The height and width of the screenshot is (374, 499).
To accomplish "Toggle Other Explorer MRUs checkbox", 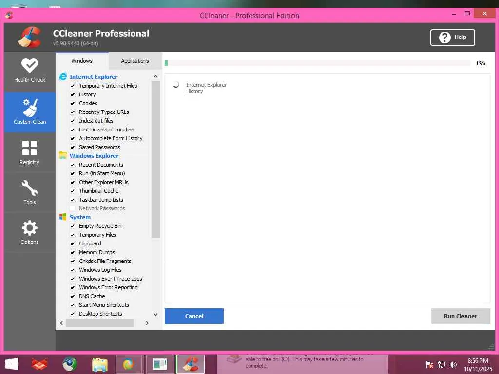I will (73, 182).
